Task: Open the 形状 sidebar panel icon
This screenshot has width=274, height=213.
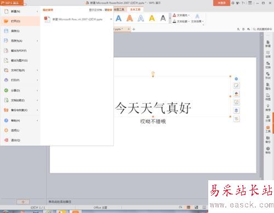Action: pyautogui.click(x=268, y=75)
